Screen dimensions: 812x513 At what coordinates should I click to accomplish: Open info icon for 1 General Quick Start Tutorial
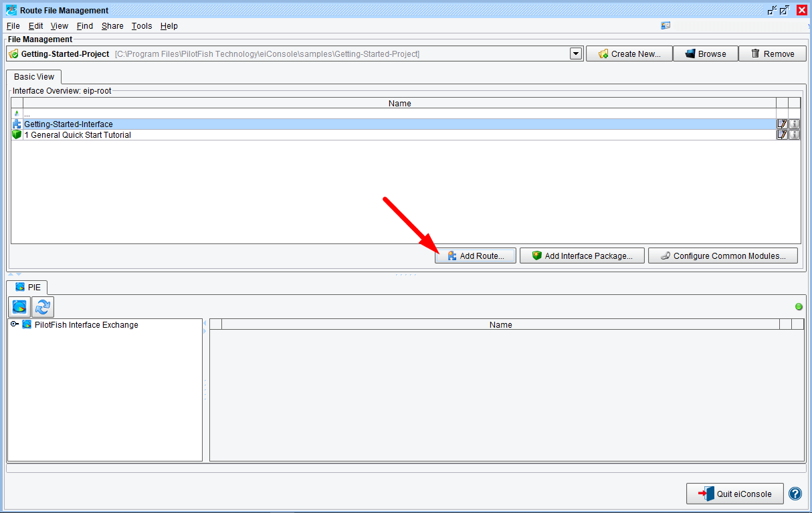coord(794,134)
